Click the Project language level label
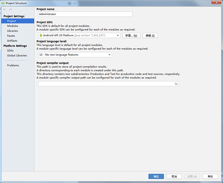 pyautogui.click(x=52, y=41)
